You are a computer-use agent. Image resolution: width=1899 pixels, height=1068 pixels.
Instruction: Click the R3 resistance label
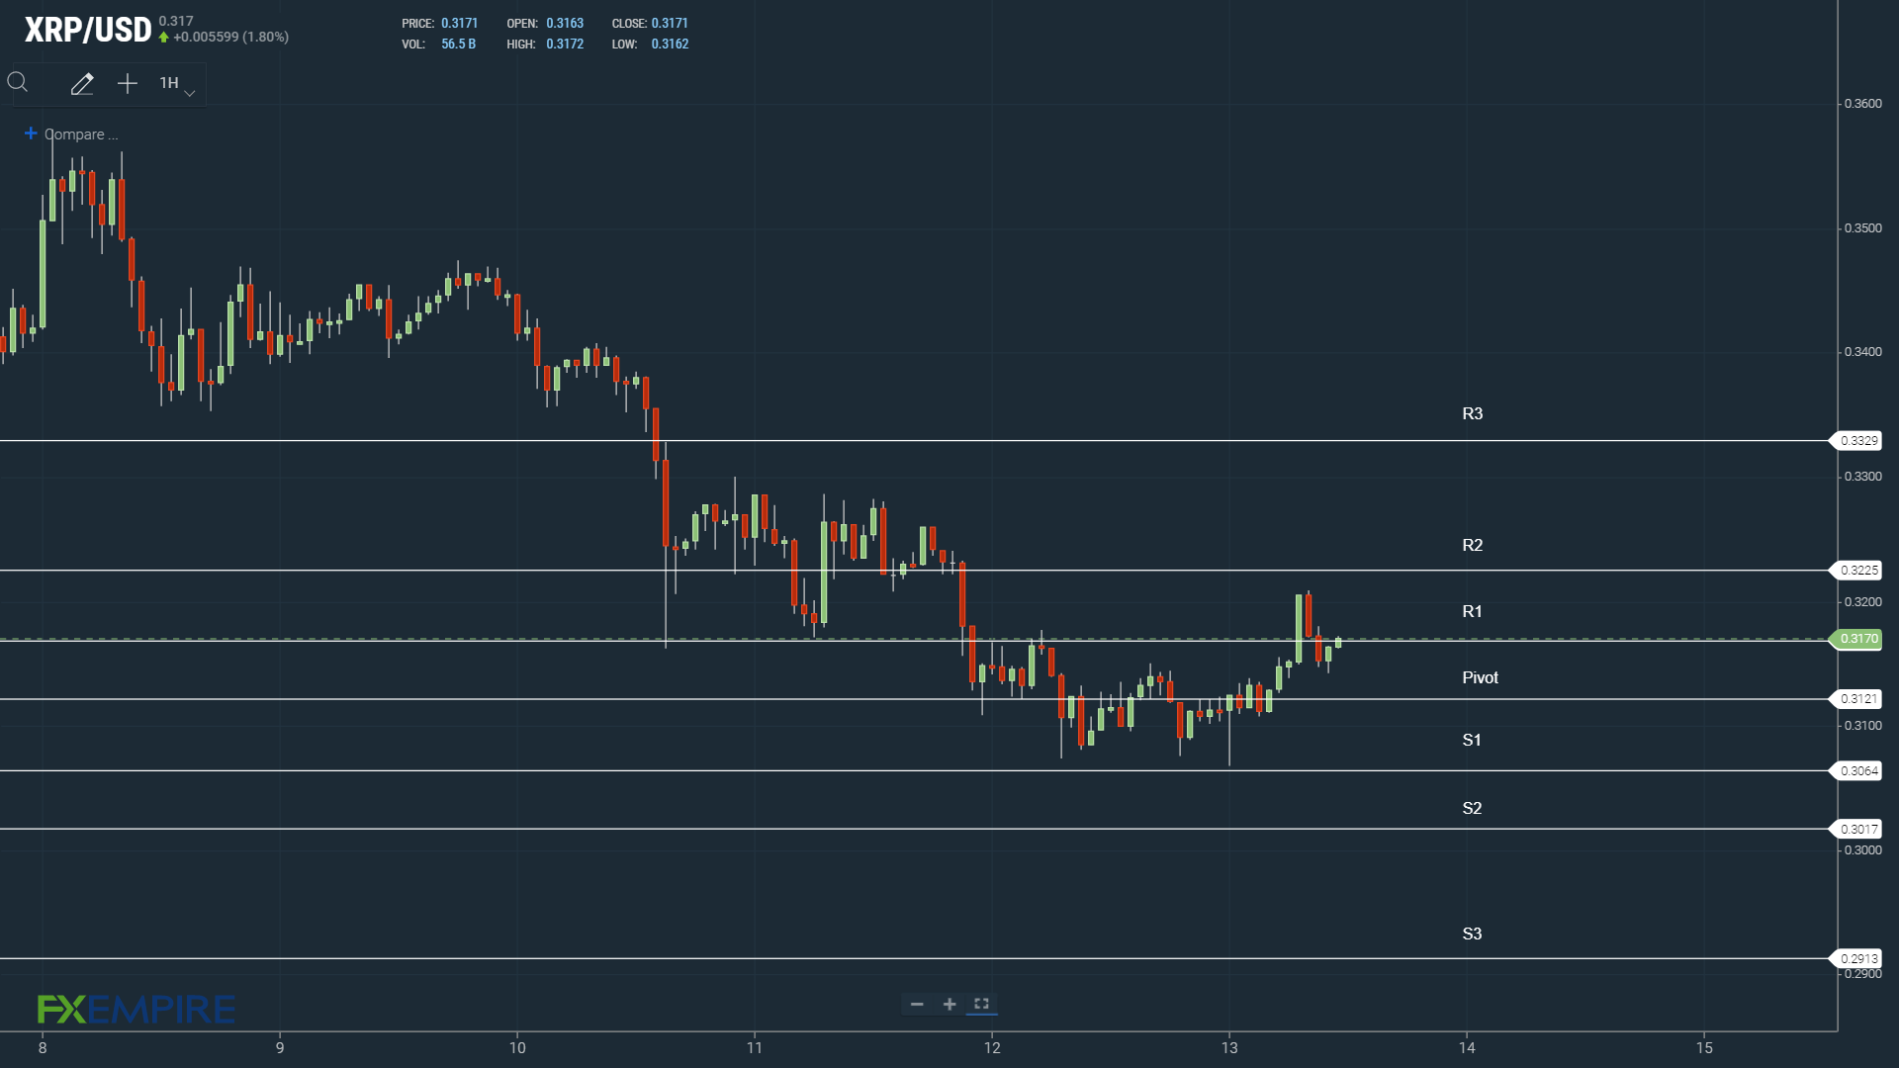click(x=1472, y=414)
